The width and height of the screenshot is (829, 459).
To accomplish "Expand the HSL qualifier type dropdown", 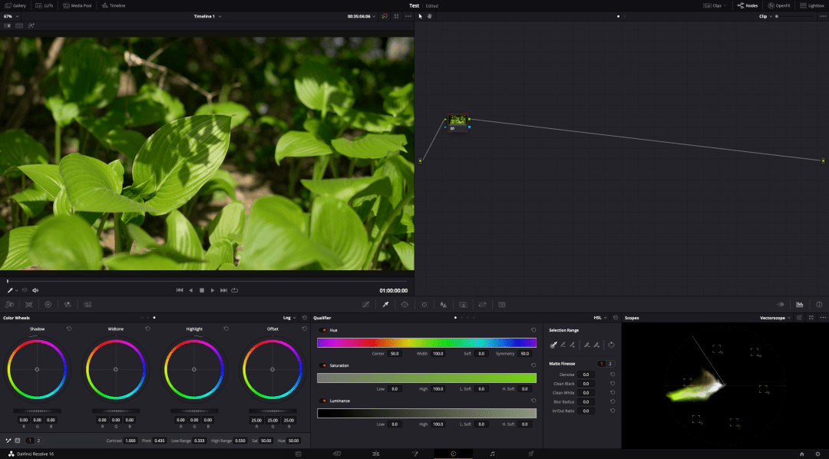I will [x=599, y=318].
